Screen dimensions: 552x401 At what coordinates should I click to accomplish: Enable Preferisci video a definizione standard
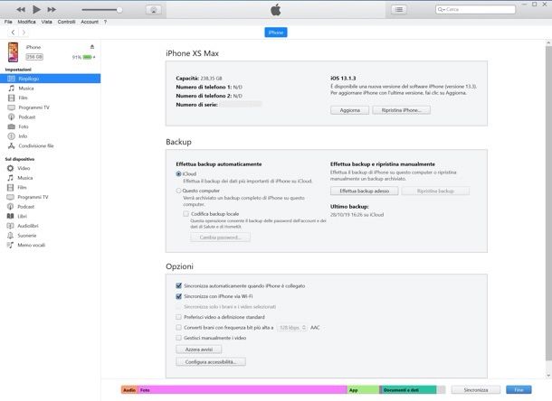(179, 317)
